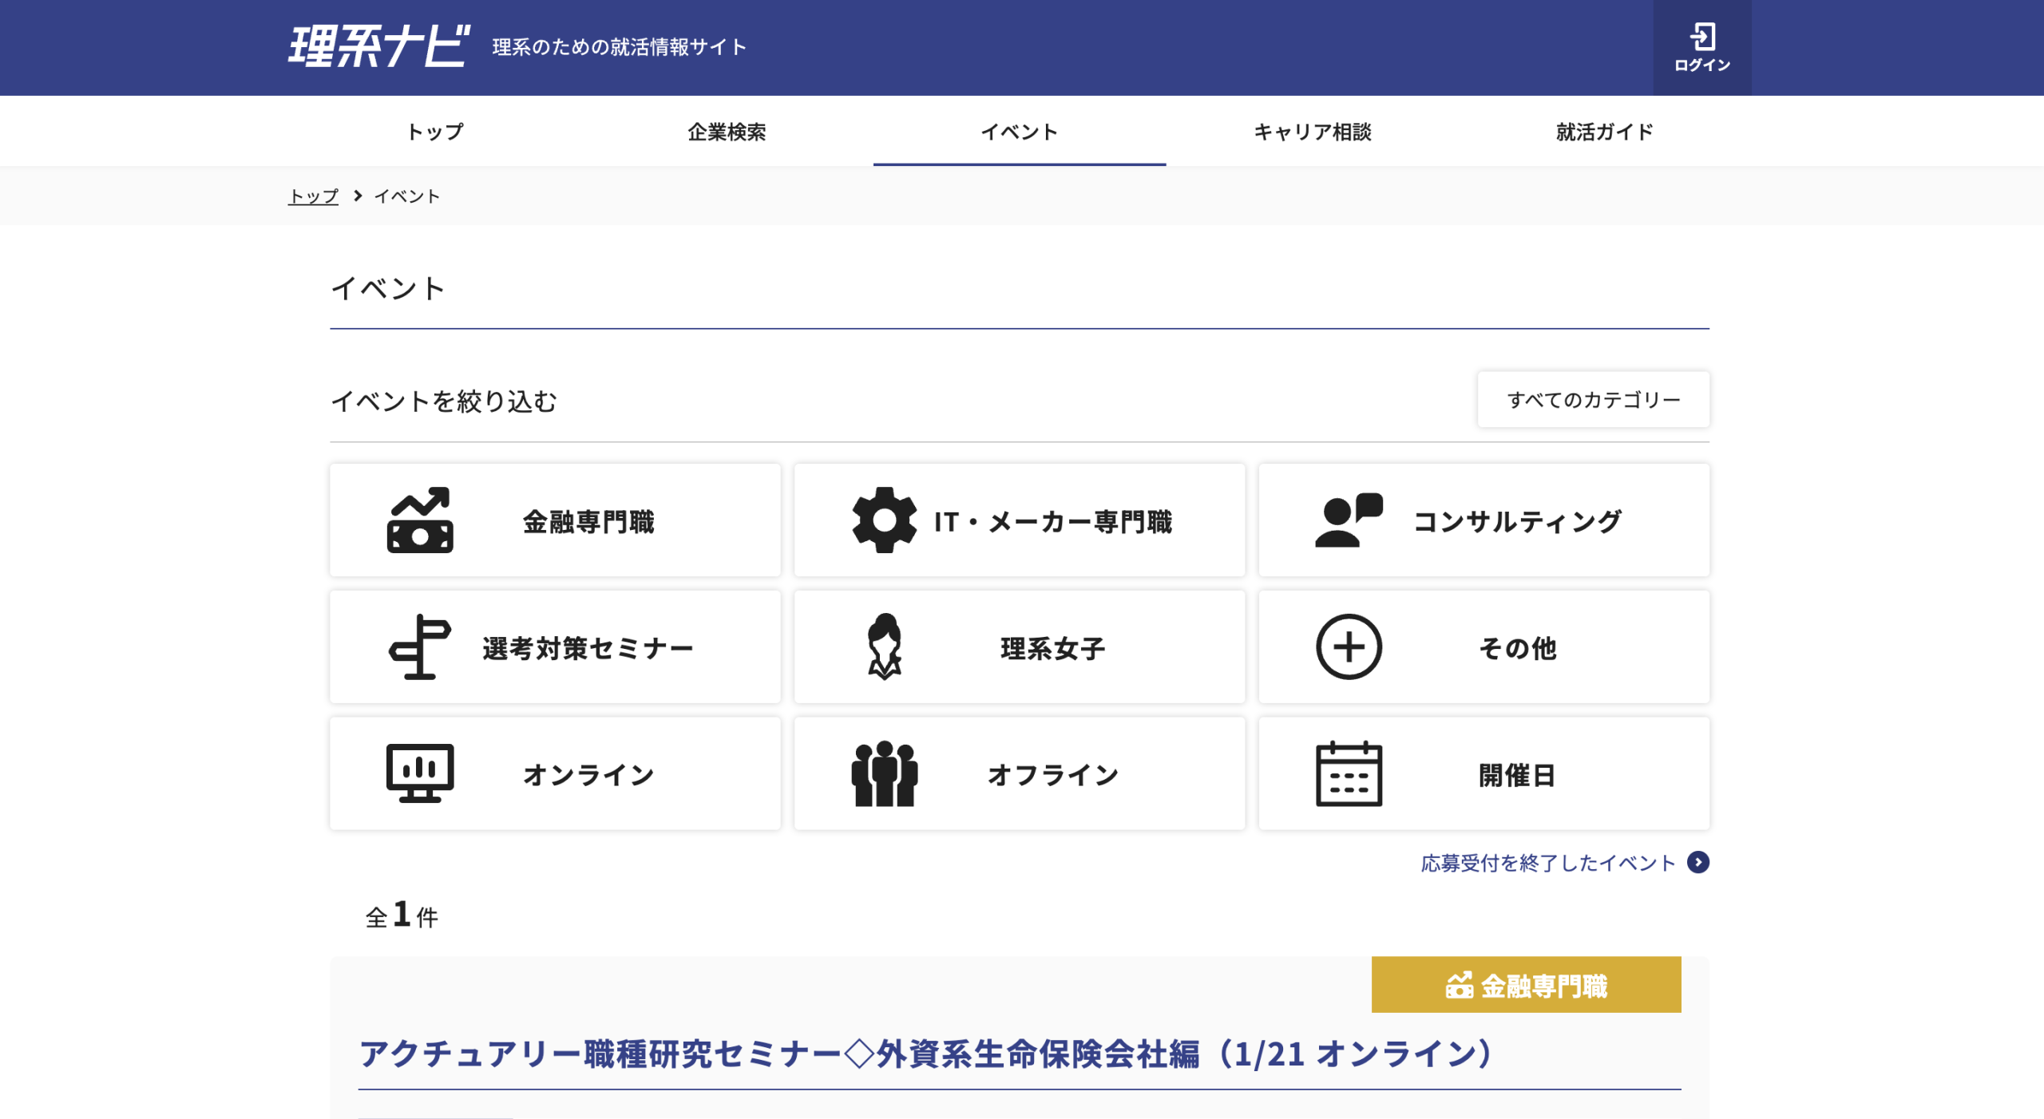Screen dimensions: 2044x1119
Task: Select the monitor icon for オンライン
Action: (420, 773)
